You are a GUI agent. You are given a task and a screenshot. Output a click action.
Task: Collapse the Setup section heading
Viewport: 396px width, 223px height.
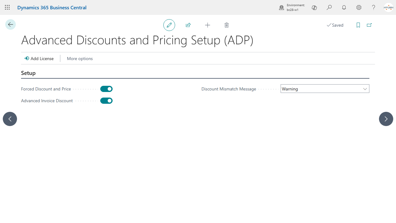pyautogui.click(x=28, y=73)
